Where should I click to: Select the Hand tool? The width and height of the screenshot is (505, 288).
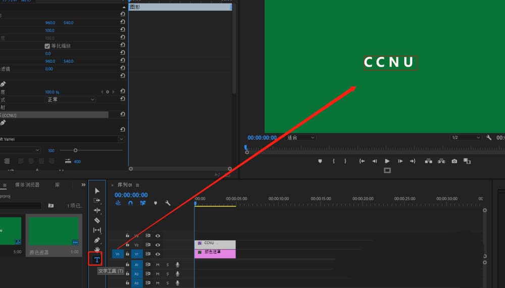[x=97, y=249]
